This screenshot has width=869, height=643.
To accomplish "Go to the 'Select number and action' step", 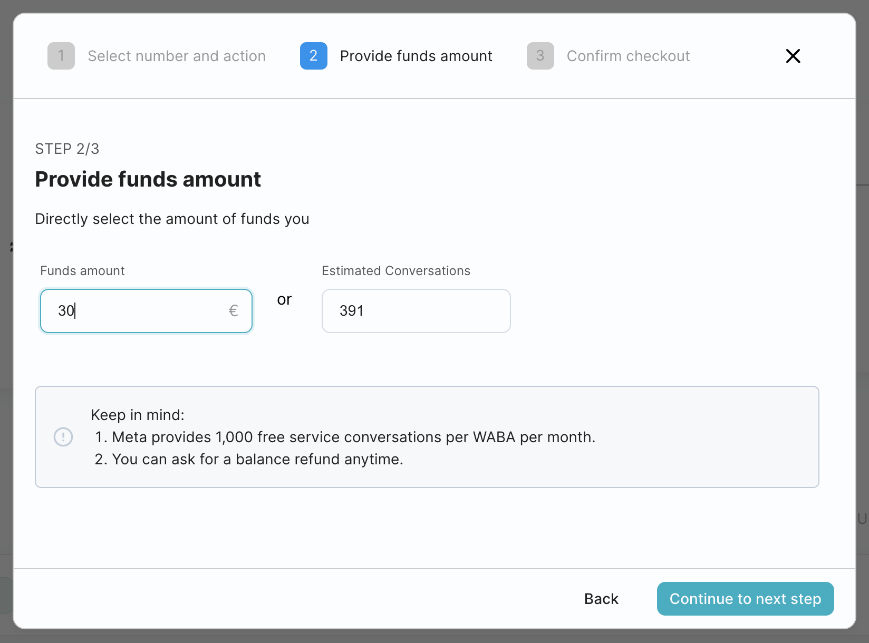I will tap(177, 56).
